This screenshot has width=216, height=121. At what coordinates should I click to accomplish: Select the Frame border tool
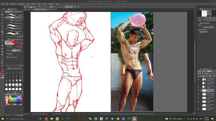tap(2, 60)
